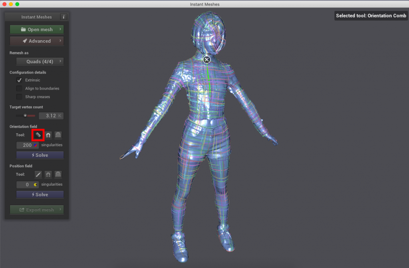This screenshot has width=409, height=268.
Task: Select the Position field attractor magnet tool
Action: pyautogui.click(x=48, y=174)
